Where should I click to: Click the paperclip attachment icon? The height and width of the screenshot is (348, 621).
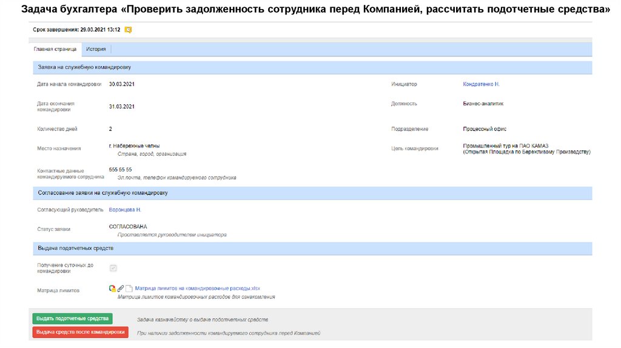click(x=120, y=289)
